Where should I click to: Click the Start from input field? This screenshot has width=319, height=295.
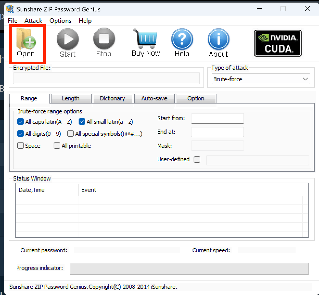pos(217,118)
